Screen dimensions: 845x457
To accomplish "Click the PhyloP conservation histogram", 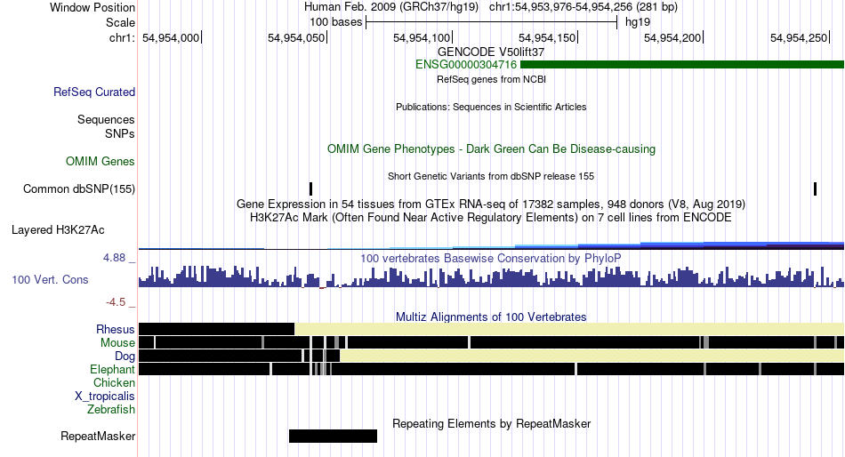I will click(491, 277).
